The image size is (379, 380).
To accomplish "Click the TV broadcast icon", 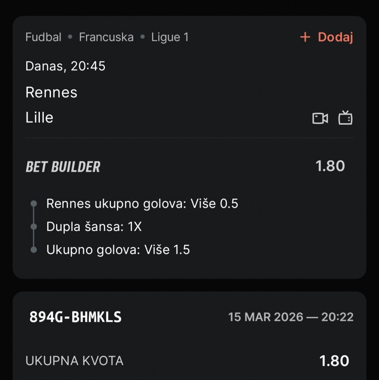I will pos(345,118).
